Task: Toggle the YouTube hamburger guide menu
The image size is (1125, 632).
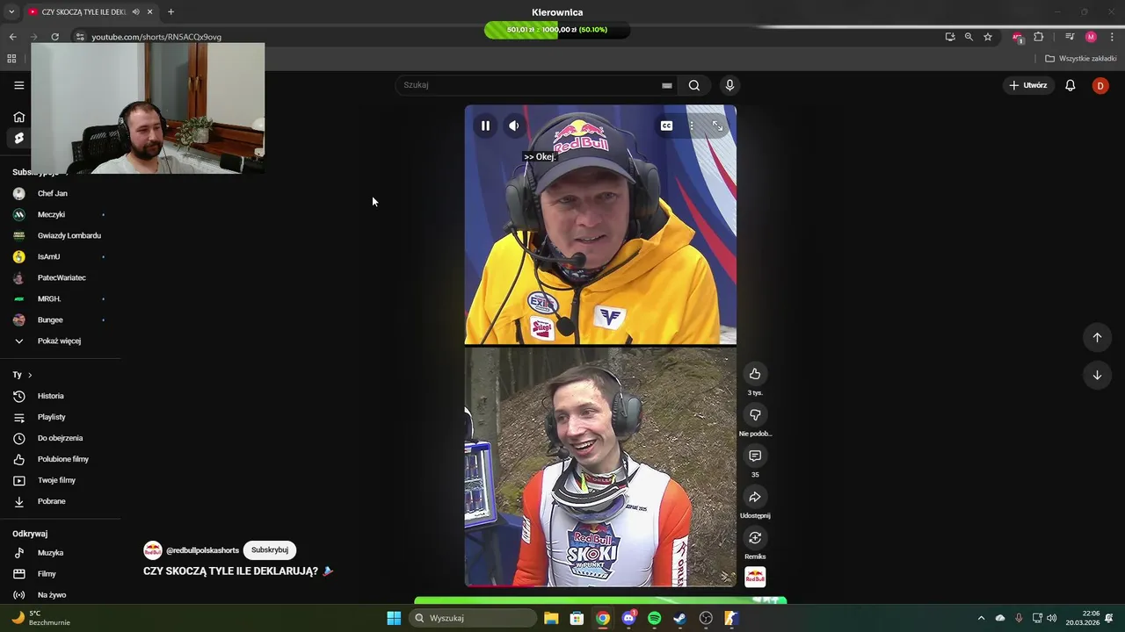Action: coord(18,85)
